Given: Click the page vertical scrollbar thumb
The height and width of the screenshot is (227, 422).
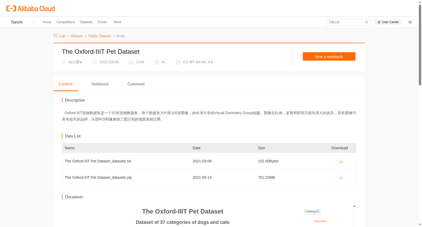Looking at the screenshot, I should 420,45.
